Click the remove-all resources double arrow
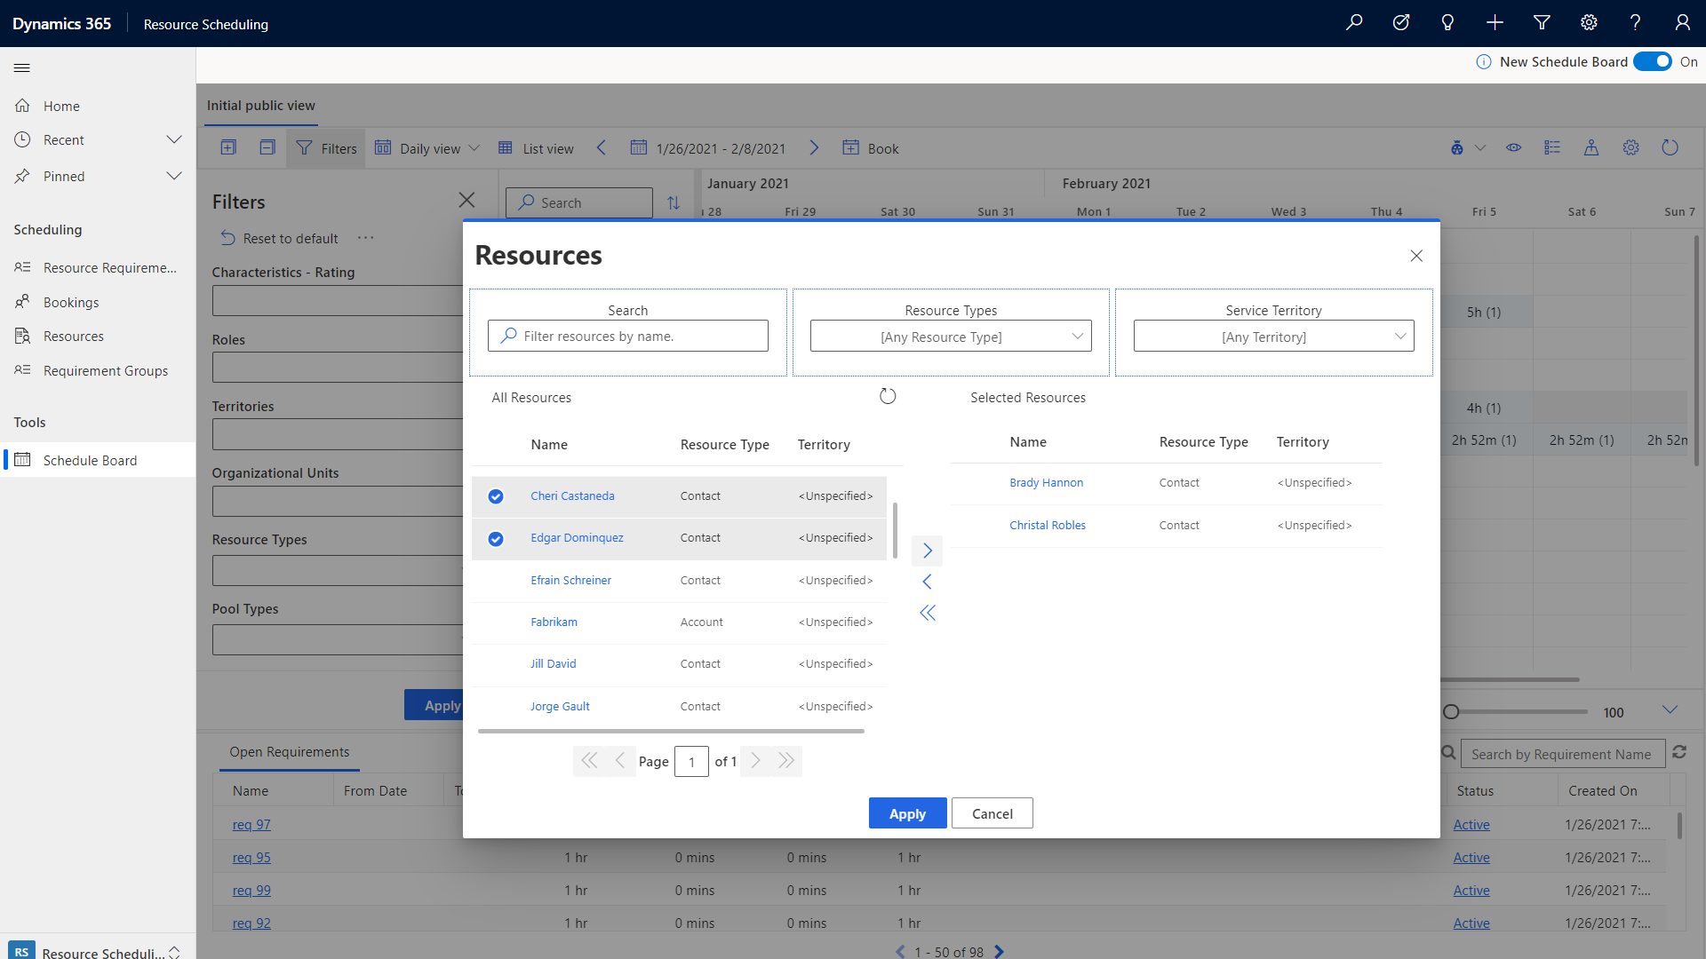The image size is (1706, 959). coord(927,611)
